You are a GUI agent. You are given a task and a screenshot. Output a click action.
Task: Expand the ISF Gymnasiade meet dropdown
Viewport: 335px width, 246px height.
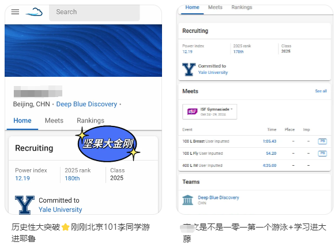click(x=209, y=111)
